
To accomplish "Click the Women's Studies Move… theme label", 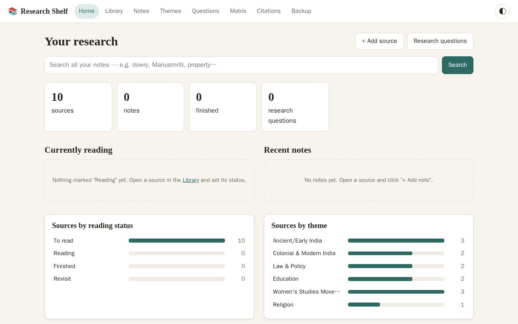I will pos(306,292).
